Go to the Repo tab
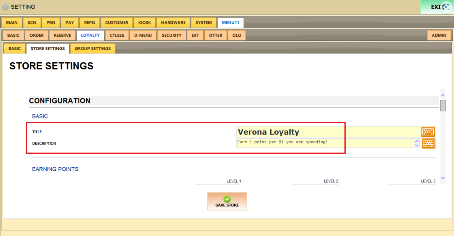Screen dimensions: 454x236 (x=90, y=23)
